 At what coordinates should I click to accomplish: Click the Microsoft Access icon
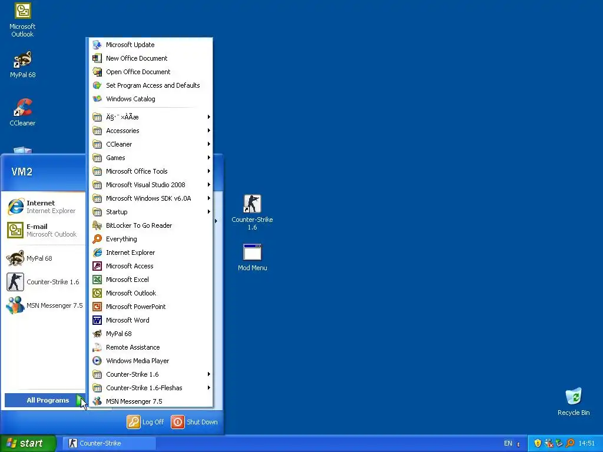97,266
